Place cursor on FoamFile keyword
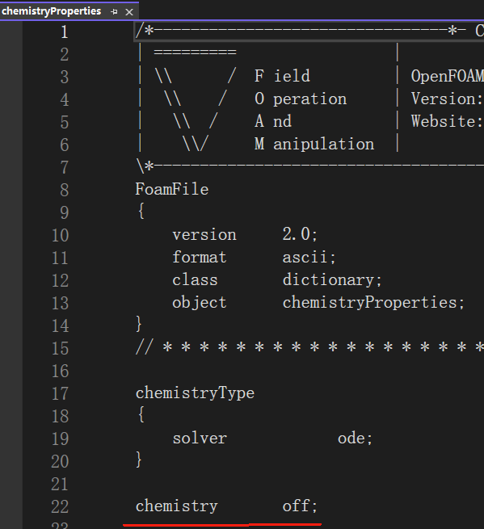The height and width of the screenshot is (529, 484). coord(172,189)
